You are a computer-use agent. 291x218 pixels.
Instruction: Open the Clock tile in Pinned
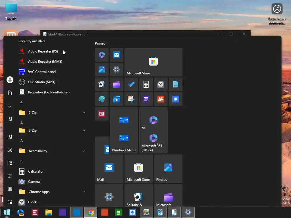[x=161, y=84]
